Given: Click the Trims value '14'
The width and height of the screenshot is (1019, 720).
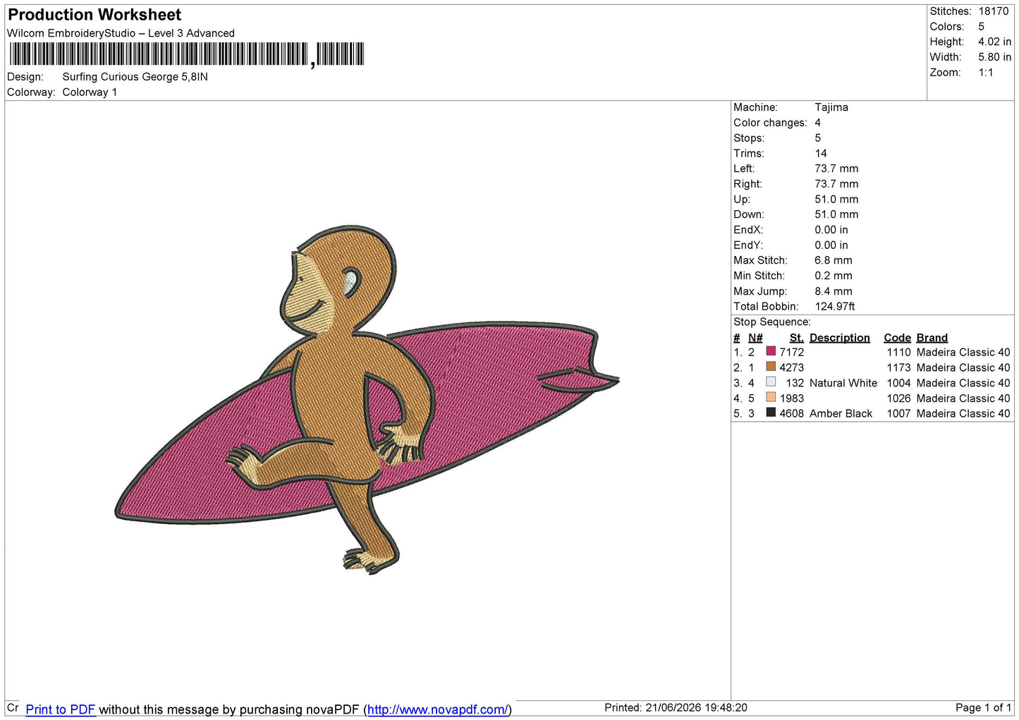Looking at the screenshot, I should [x=821, y=153].
